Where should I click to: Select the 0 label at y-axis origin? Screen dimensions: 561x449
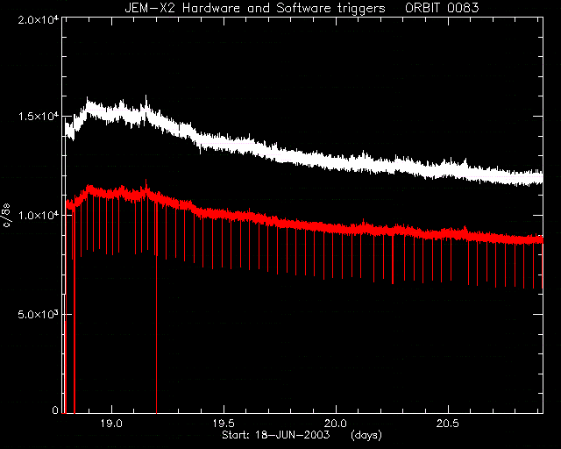(x=55, y=410)
